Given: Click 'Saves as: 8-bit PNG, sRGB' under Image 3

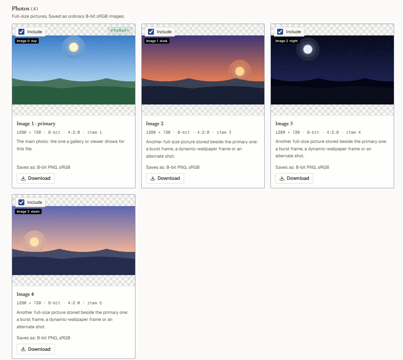Looking at the screenshot, I should click(302, 167).
